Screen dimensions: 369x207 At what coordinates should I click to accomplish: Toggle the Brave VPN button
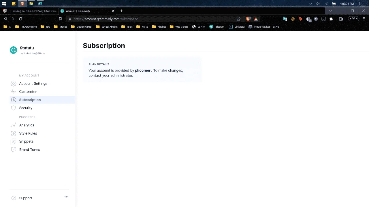(354, 19)
